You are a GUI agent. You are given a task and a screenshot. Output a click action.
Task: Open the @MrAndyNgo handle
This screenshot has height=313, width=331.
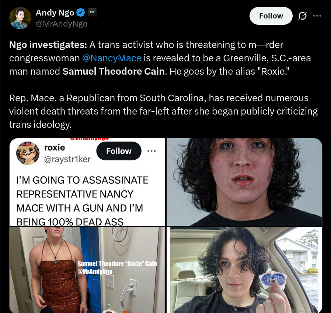click(x=62, y=24)
